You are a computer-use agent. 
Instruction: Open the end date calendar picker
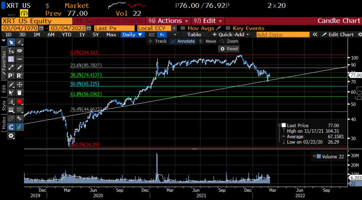click(89, 28)
